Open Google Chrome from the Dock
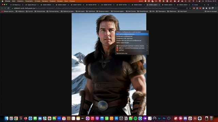Screen dimensions: 218x122 16,118
